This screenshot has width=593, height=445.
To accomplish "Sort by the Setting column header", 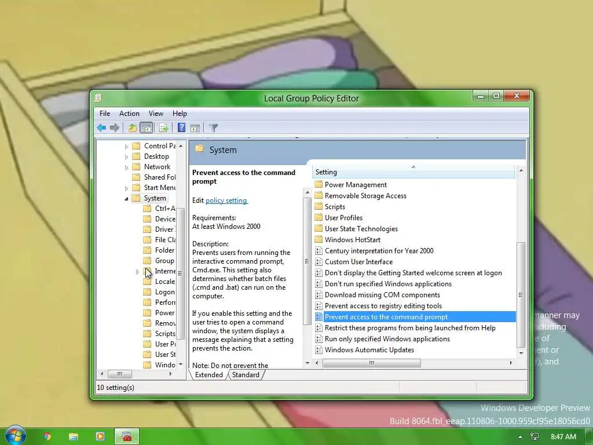I will click(x=413, y=172).
